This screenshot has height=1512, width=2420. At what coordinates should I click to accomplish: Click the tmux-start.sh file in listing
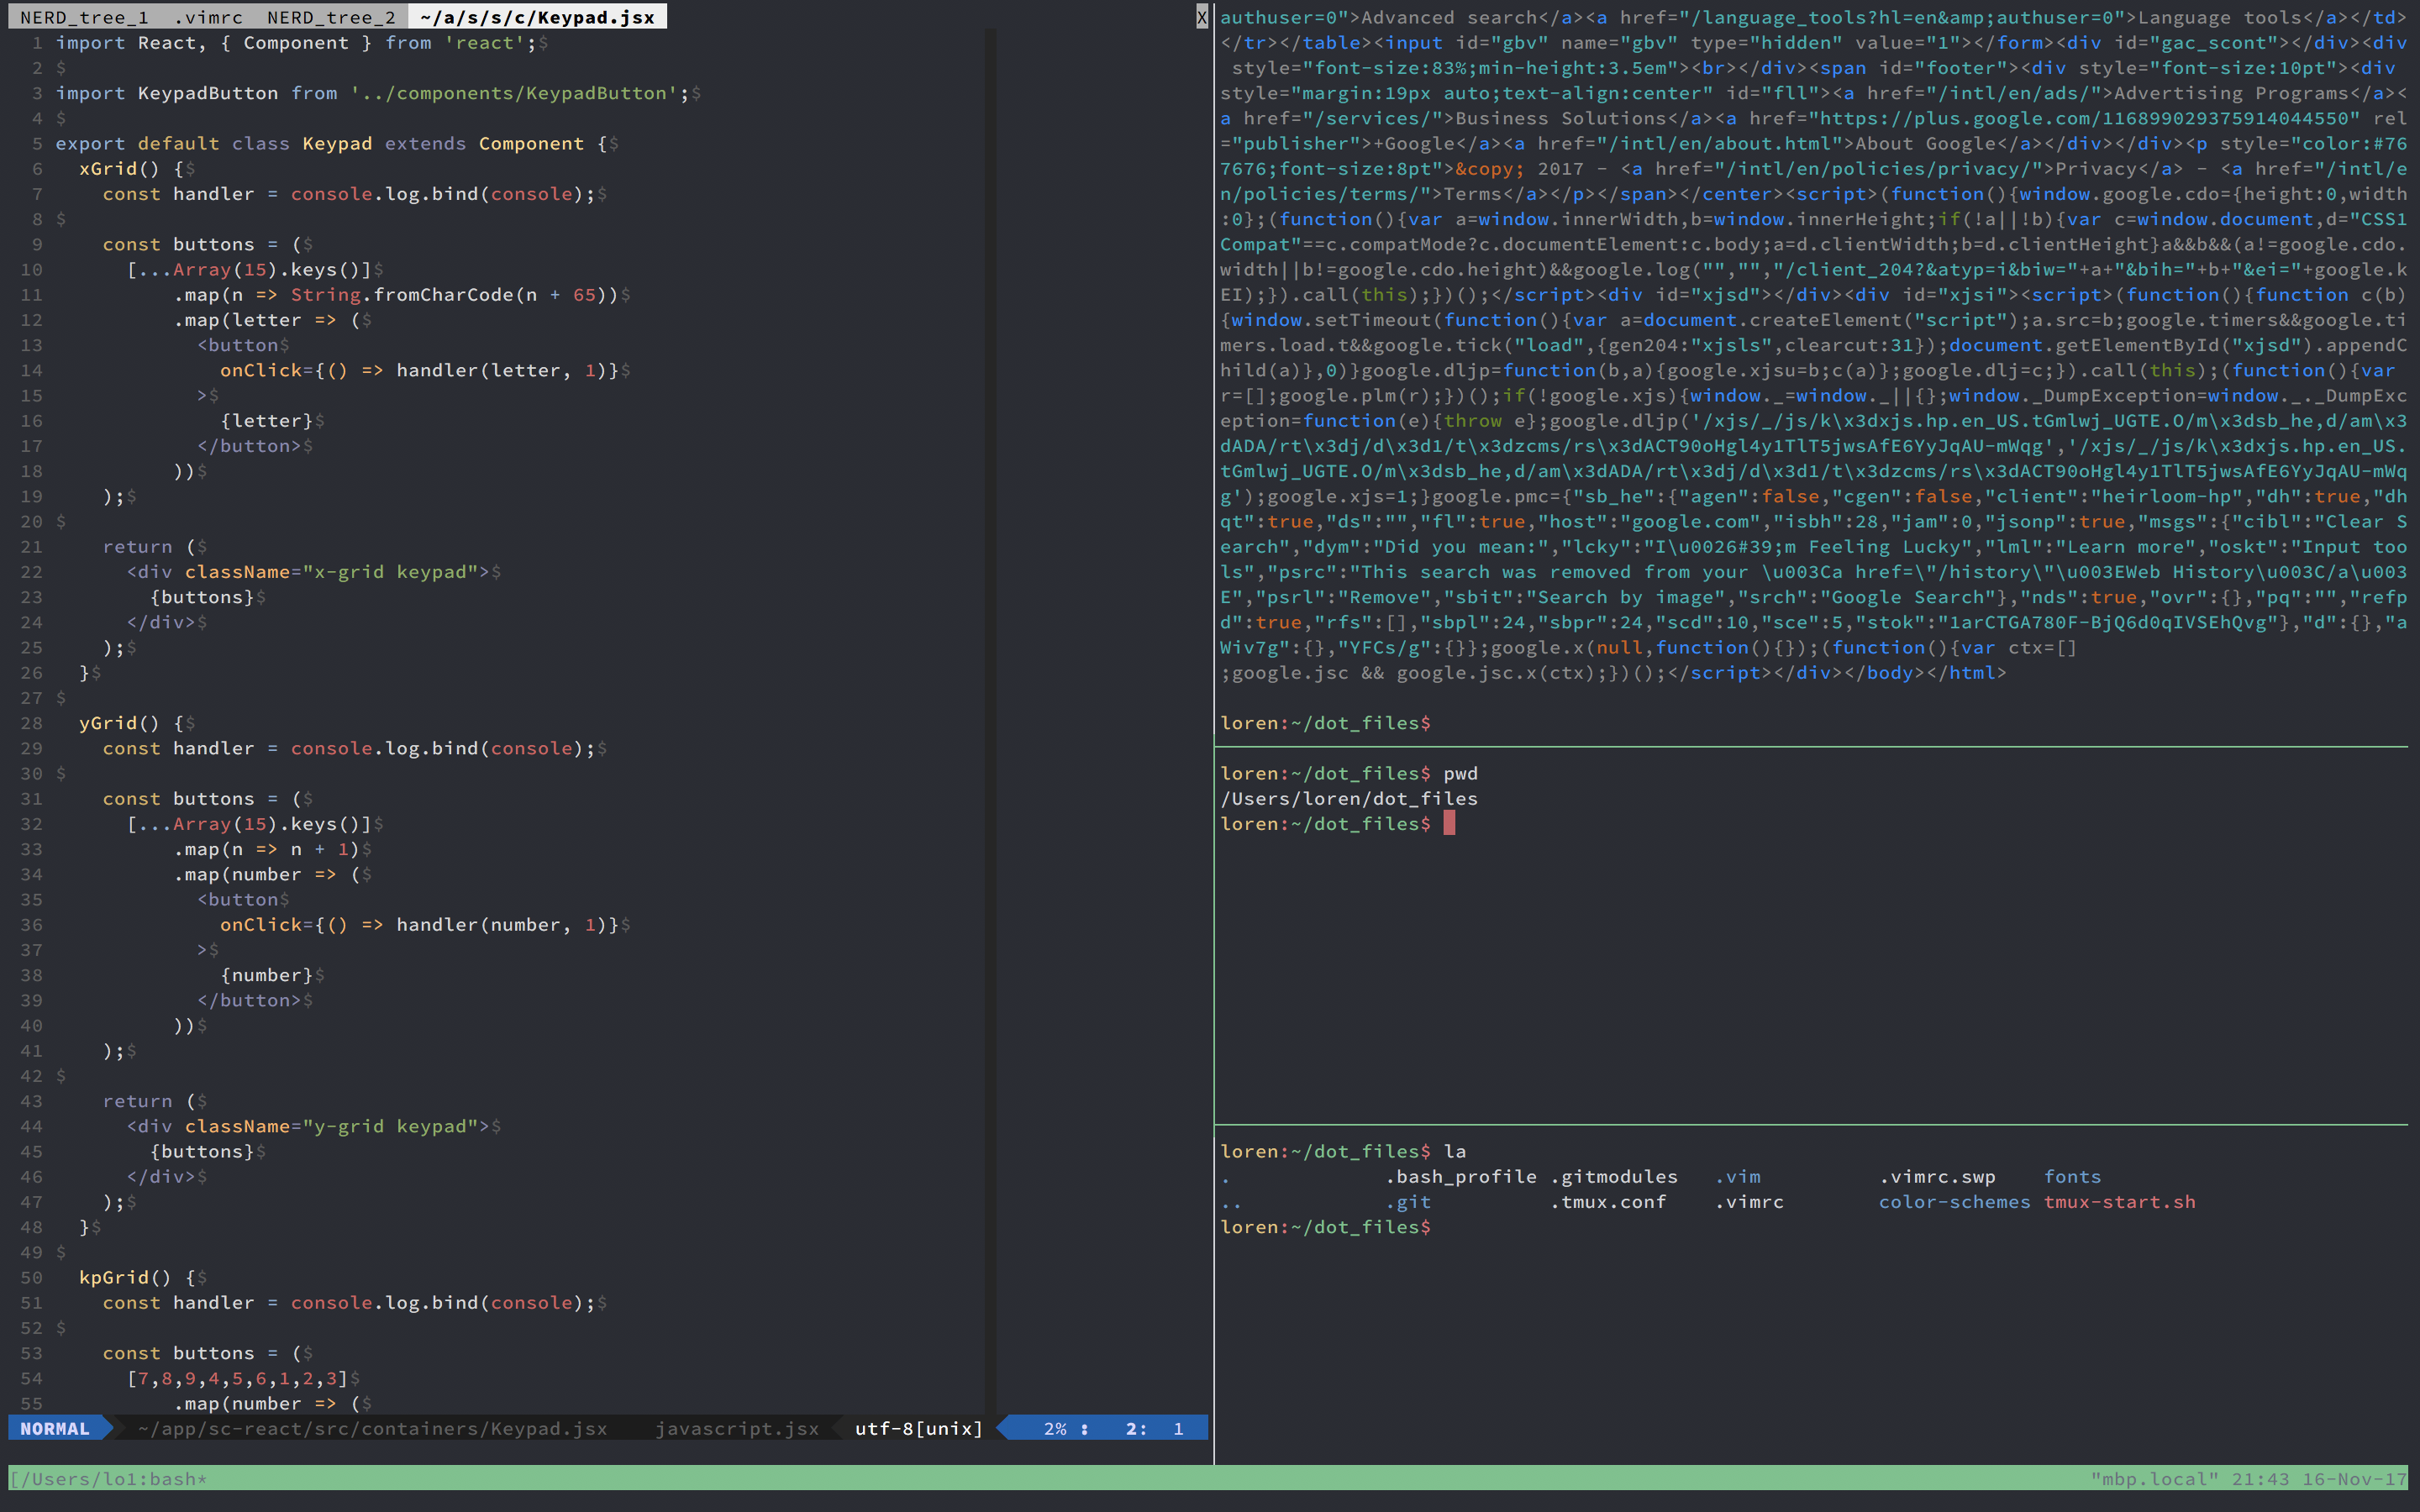pos(2119,1202)
